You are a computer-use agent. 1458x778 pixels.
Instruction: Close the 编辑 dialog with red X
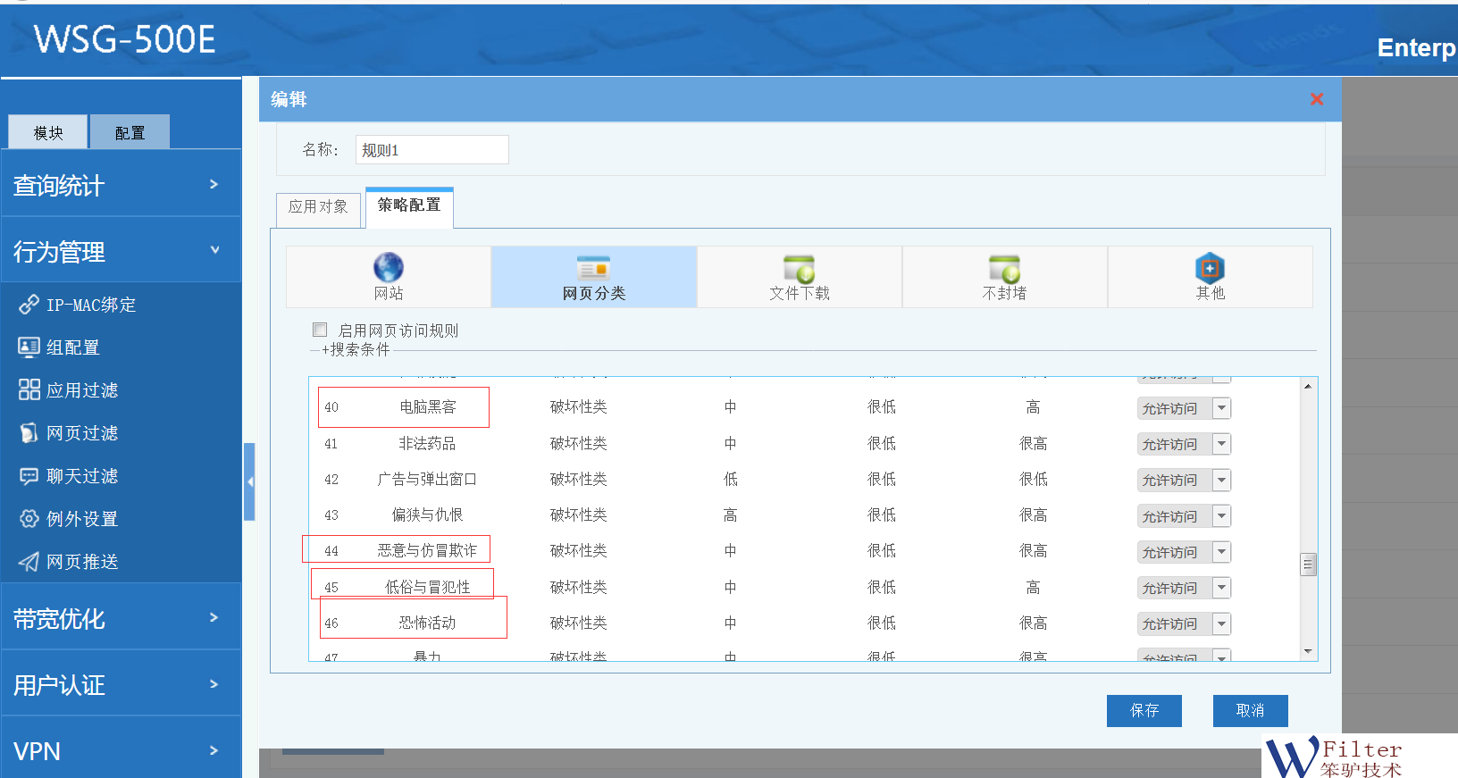[1316, 99]
